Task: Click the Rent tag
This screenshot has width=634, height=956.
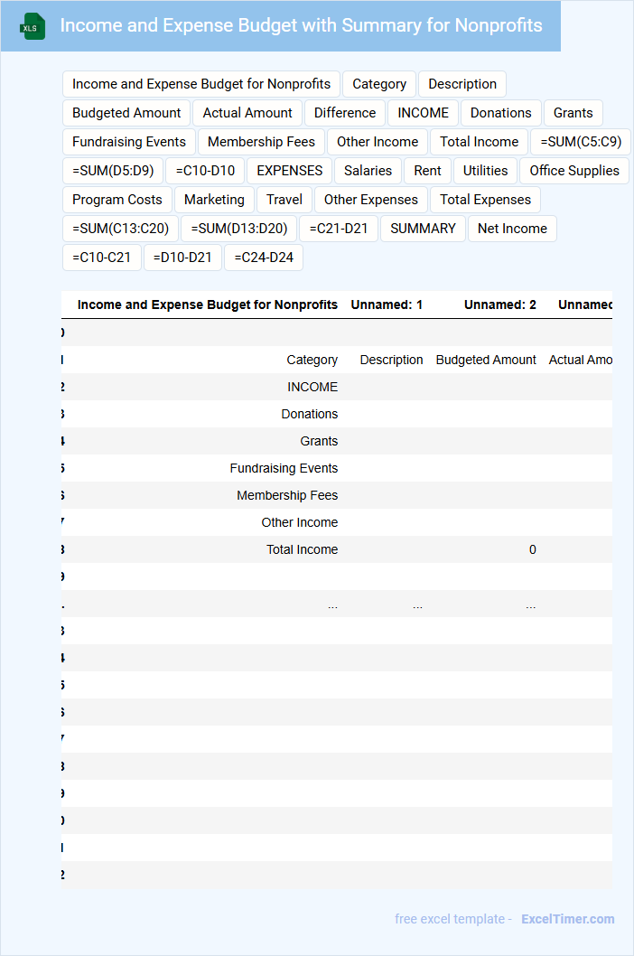Action: 427,171
